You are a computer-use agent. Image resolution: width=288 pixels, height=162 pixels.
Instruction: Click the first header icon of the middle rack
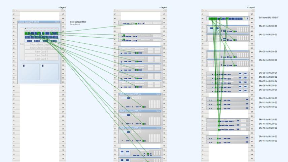[115, 10]
